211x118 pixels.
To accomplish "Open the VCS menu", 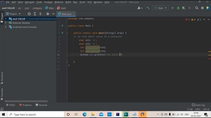I will pyautogui.click(x=89, y=2).
